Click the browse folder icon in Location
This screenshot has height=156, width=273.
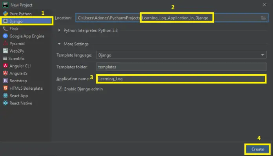264,18
